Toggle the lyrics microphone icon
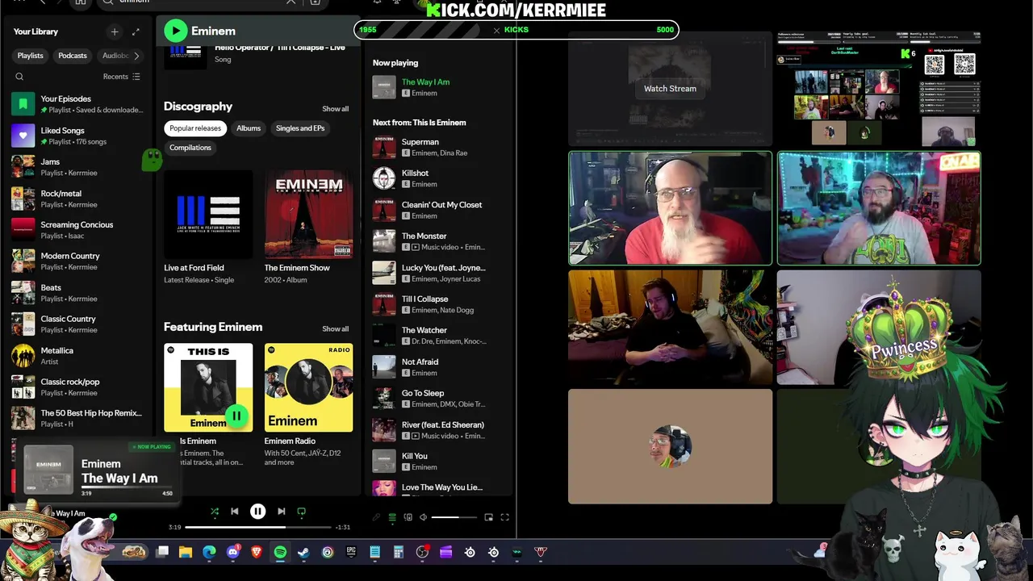 [x=376, y=517]
